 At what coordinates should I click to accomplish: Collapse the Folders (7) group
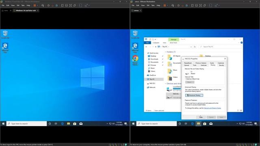[165, 52]
